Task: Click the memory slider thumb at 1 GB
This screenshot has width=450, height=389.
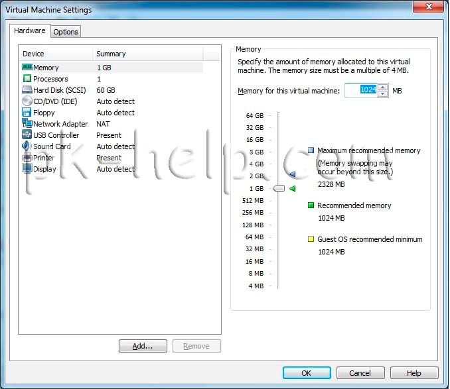Action: pyautogui.click(x=279, y=188)
